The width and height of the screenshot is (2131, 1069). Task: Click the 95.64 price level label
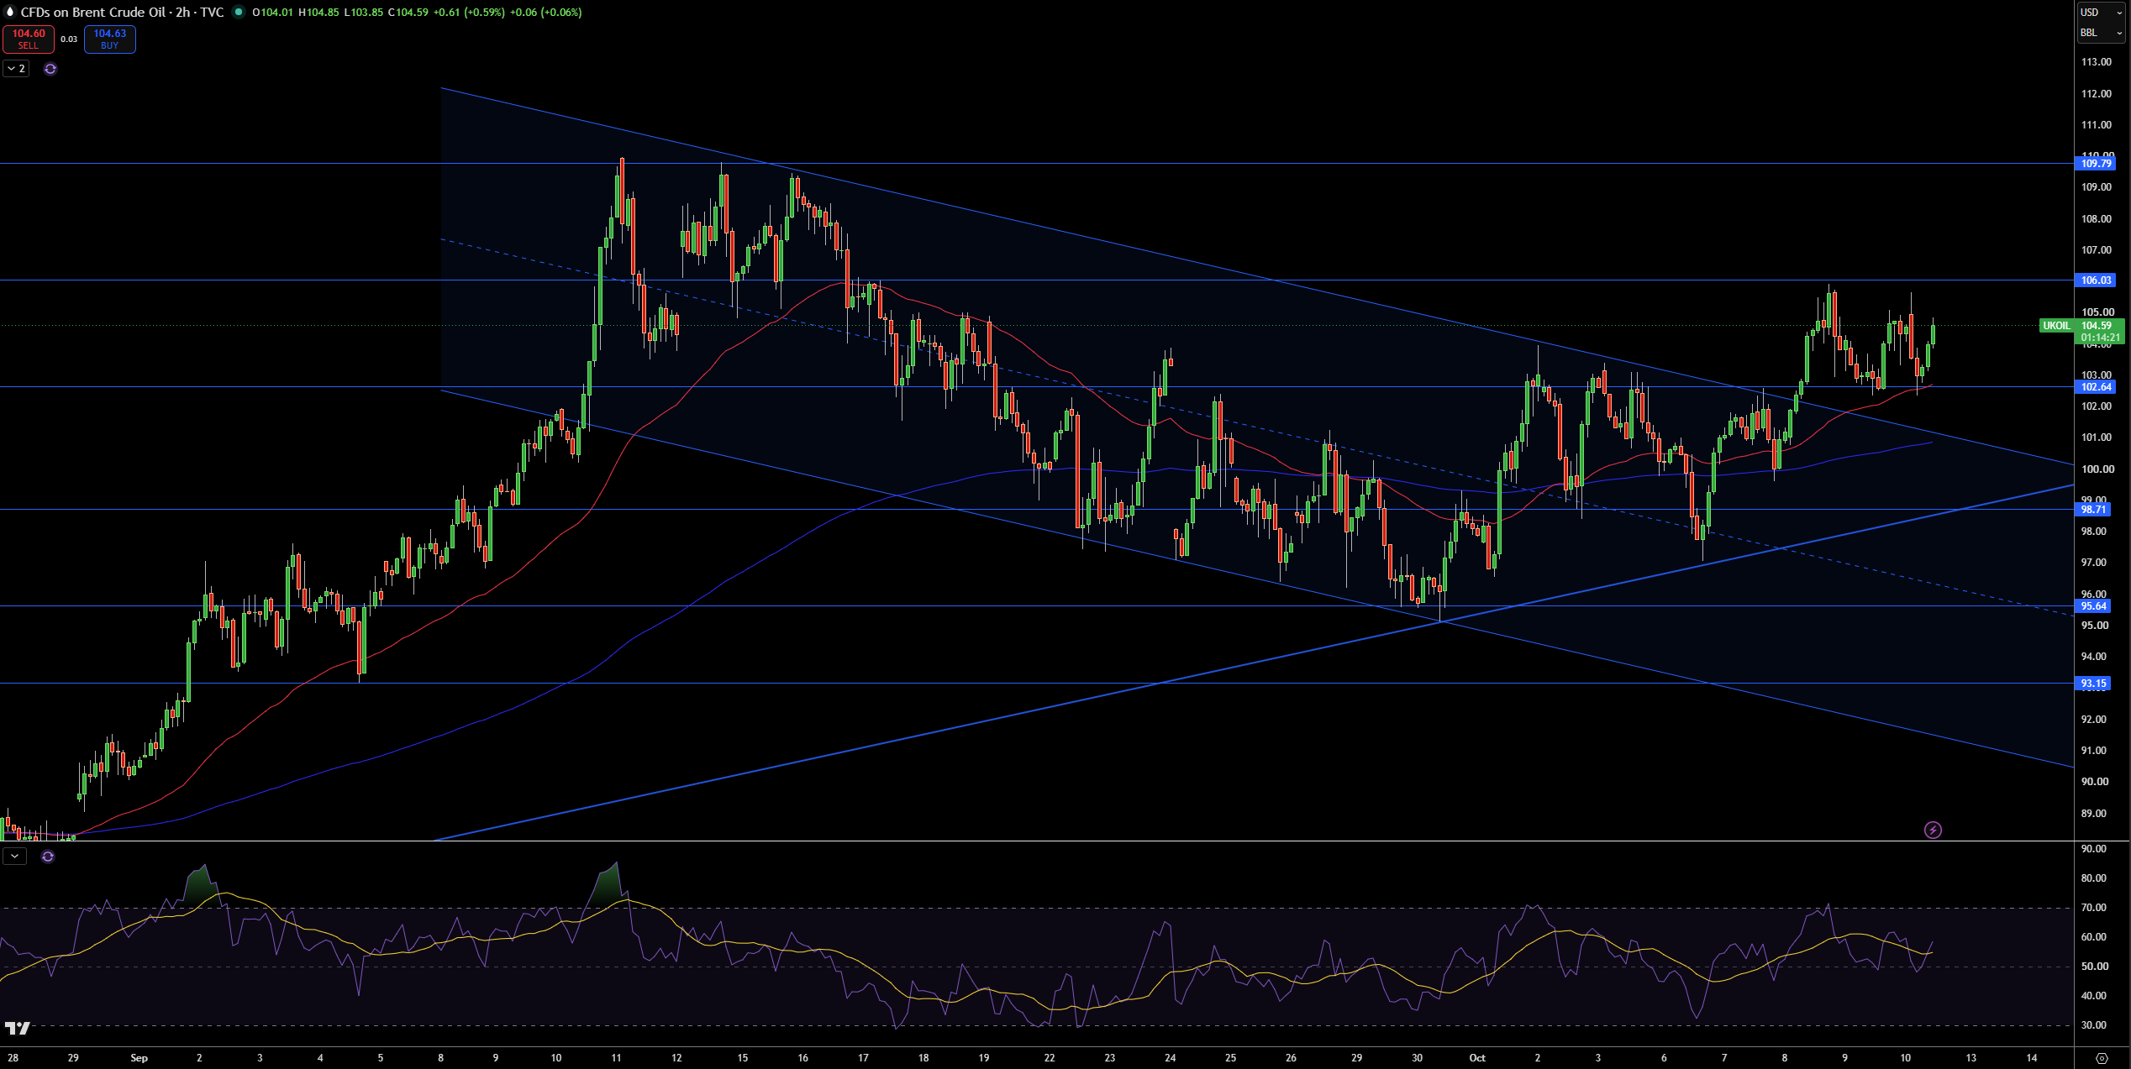coord(2093,606)
